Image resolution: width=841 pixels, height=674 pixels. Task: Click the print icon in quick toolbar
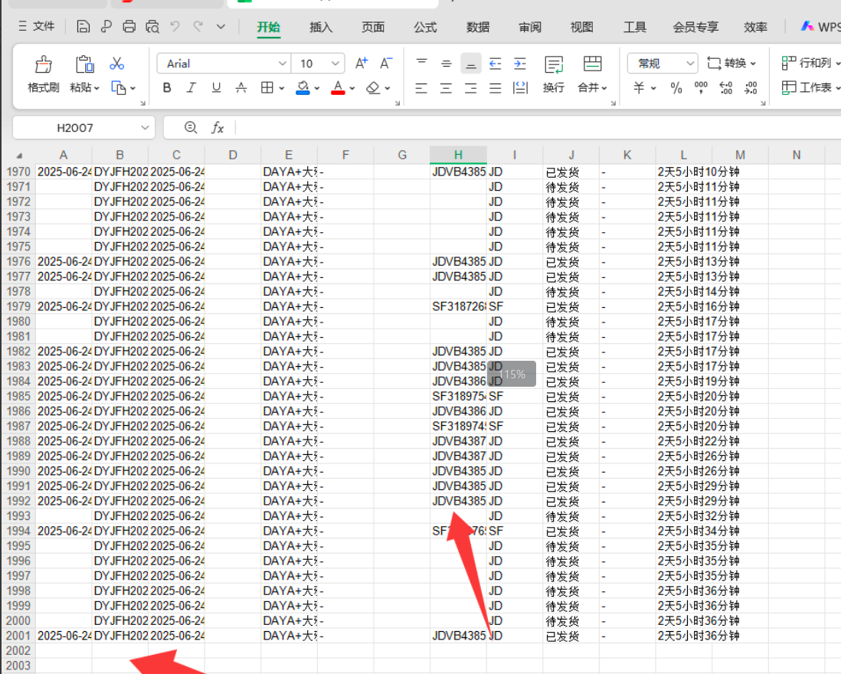click(129, 26)
